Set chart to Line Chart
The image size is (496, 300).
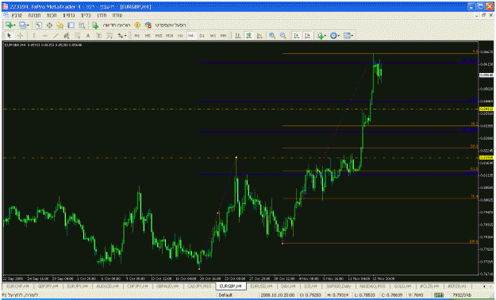pos(260,36)
